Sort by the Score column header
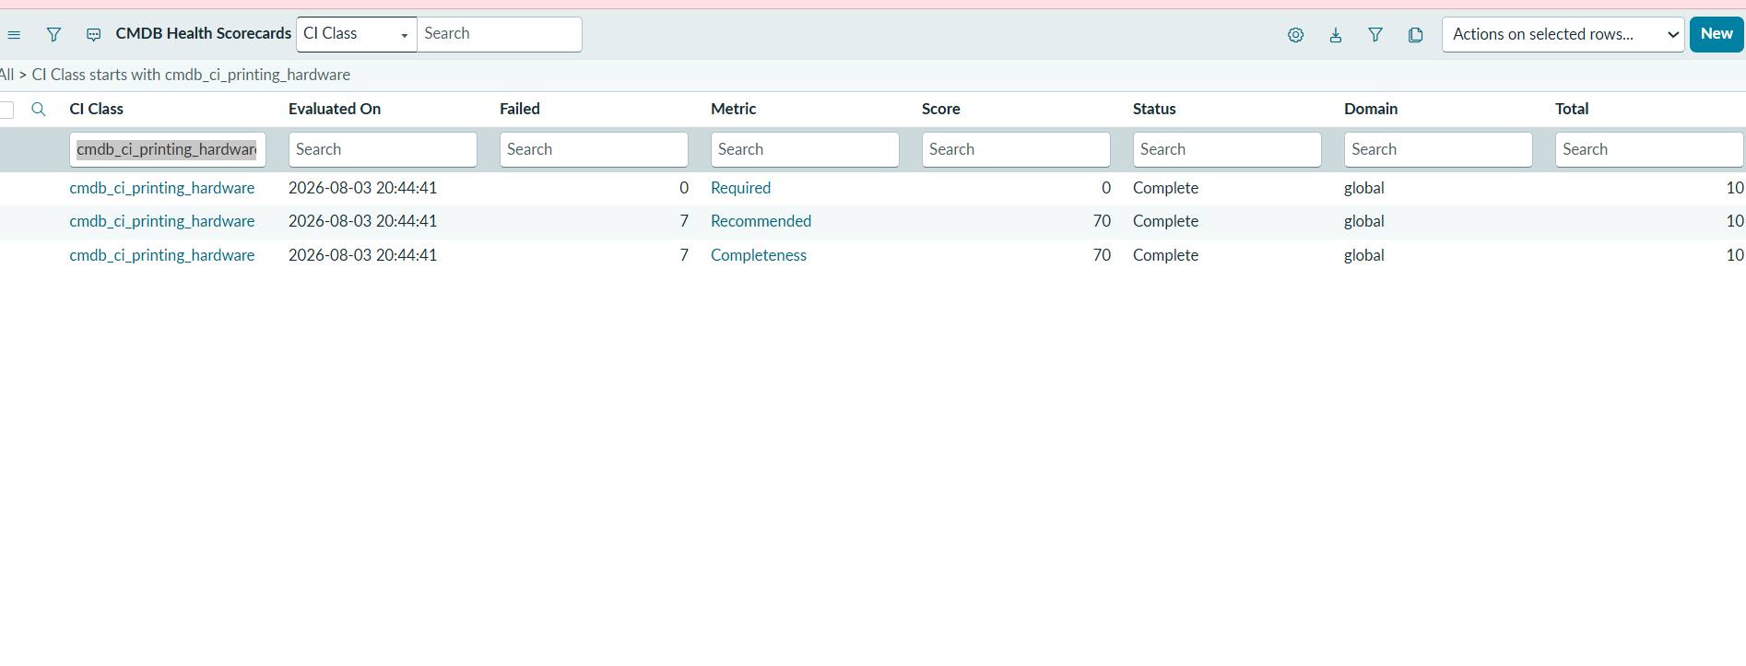 pos(941,109)
